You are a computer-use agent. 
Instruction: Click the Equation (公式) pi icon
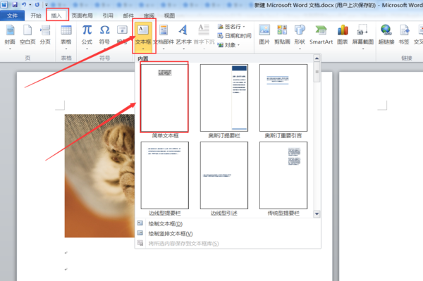(87, 30)
